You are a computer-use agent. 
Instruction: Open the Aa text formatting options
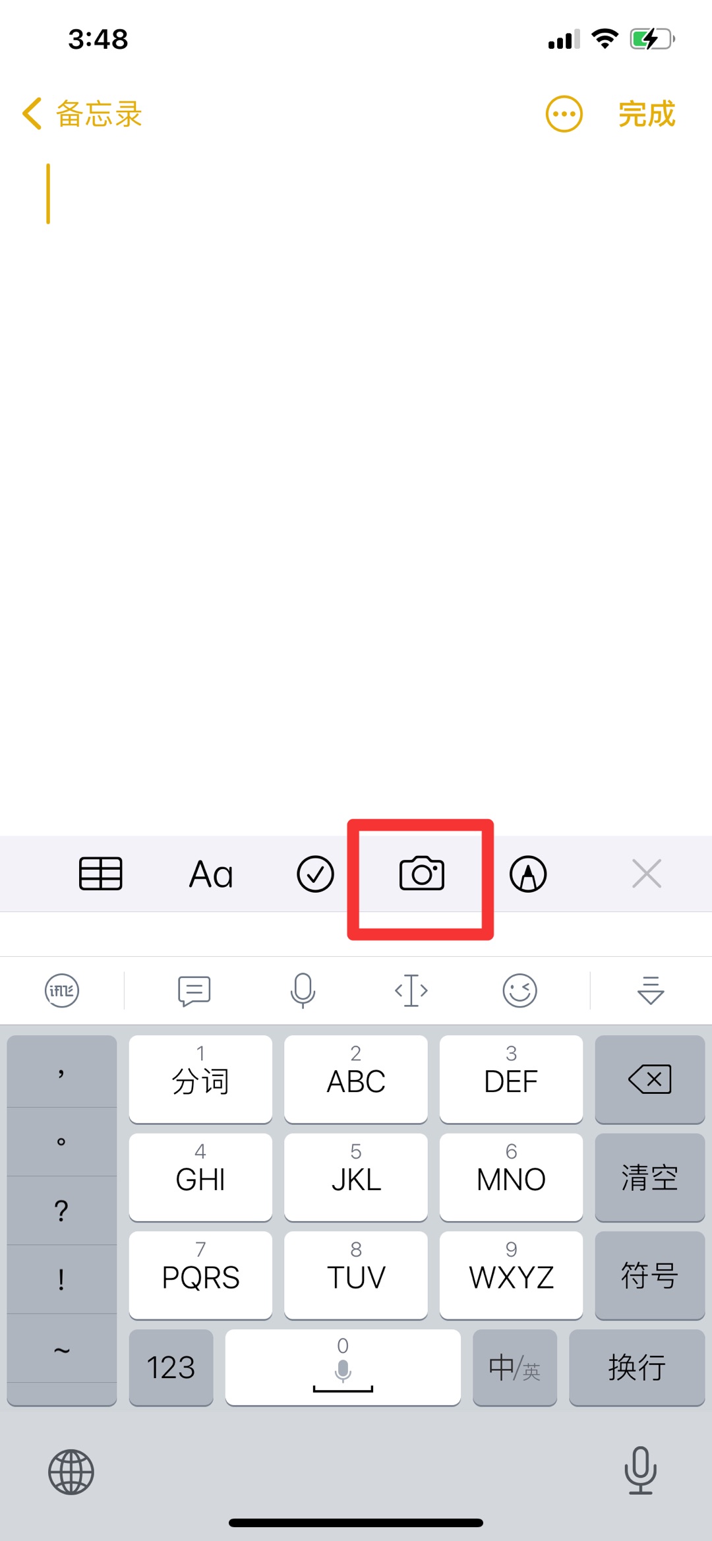tap(211, 874)
